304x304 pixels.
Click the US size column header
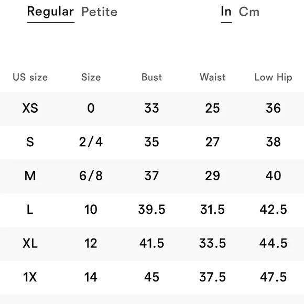coord(30,77)
